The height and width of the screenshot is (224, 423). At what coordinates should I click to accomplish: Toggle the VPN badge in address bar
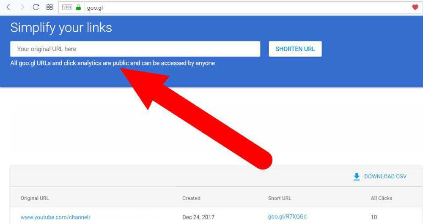tap(67, 7)
